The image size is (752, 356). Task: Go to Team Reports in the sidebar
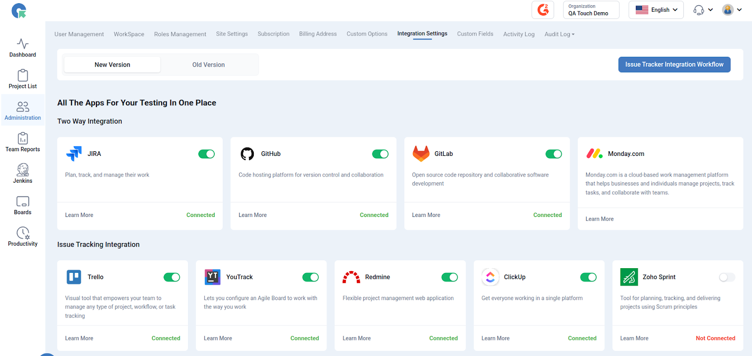23,142
